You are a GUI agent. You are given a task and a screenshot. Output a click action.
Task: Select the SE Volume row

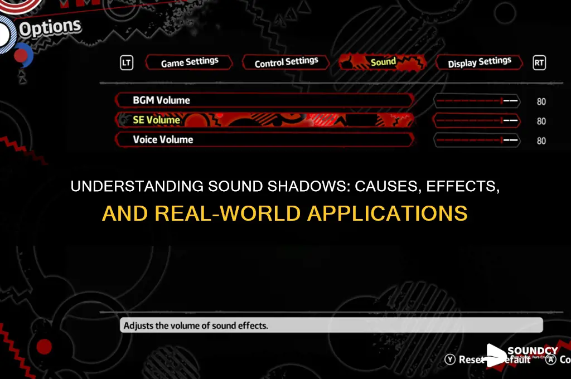[x=265, y=120]
